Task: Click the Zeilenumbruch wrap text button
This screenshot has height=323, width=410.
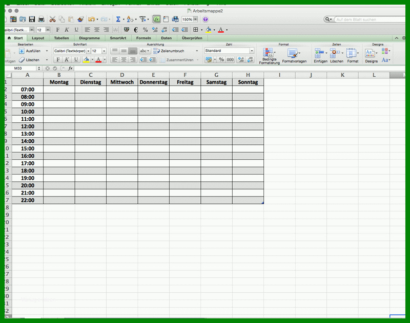Action: point(169,51)
